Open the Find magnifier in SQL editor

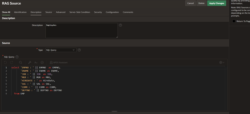[21, 63]
